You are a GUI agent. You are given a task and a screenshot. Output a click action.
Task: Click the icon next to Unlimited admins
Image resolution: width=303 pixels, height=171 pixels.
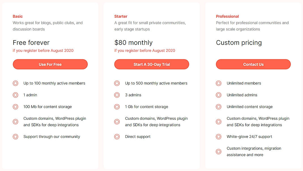click(x=218, y=95)
